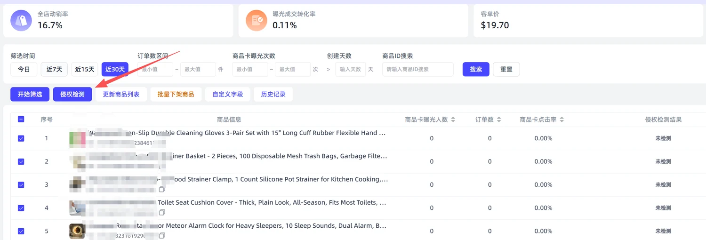Focus the 商品ID搜索 input box

(x=418, y=69)
